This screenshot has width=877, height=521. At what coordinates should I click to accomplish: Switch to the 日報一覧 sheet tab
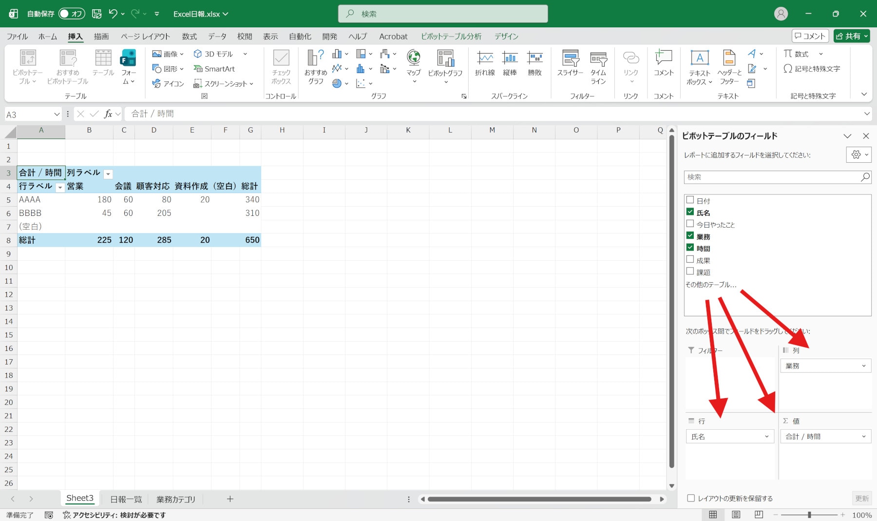pyautogui.click(x=126, y=499)
